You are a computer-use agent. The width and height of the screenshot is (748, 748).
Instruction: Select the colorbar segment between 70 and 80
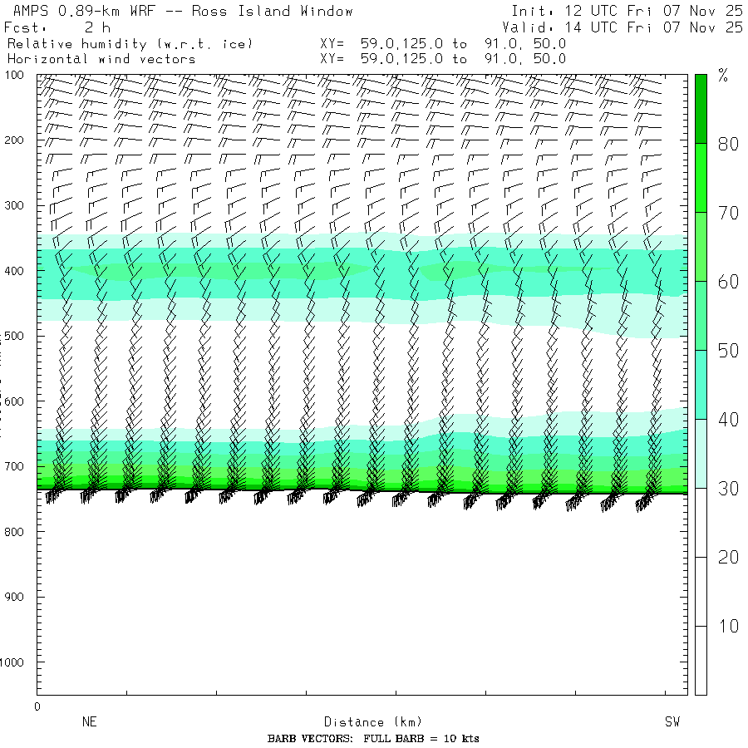(x=701, y=177)
